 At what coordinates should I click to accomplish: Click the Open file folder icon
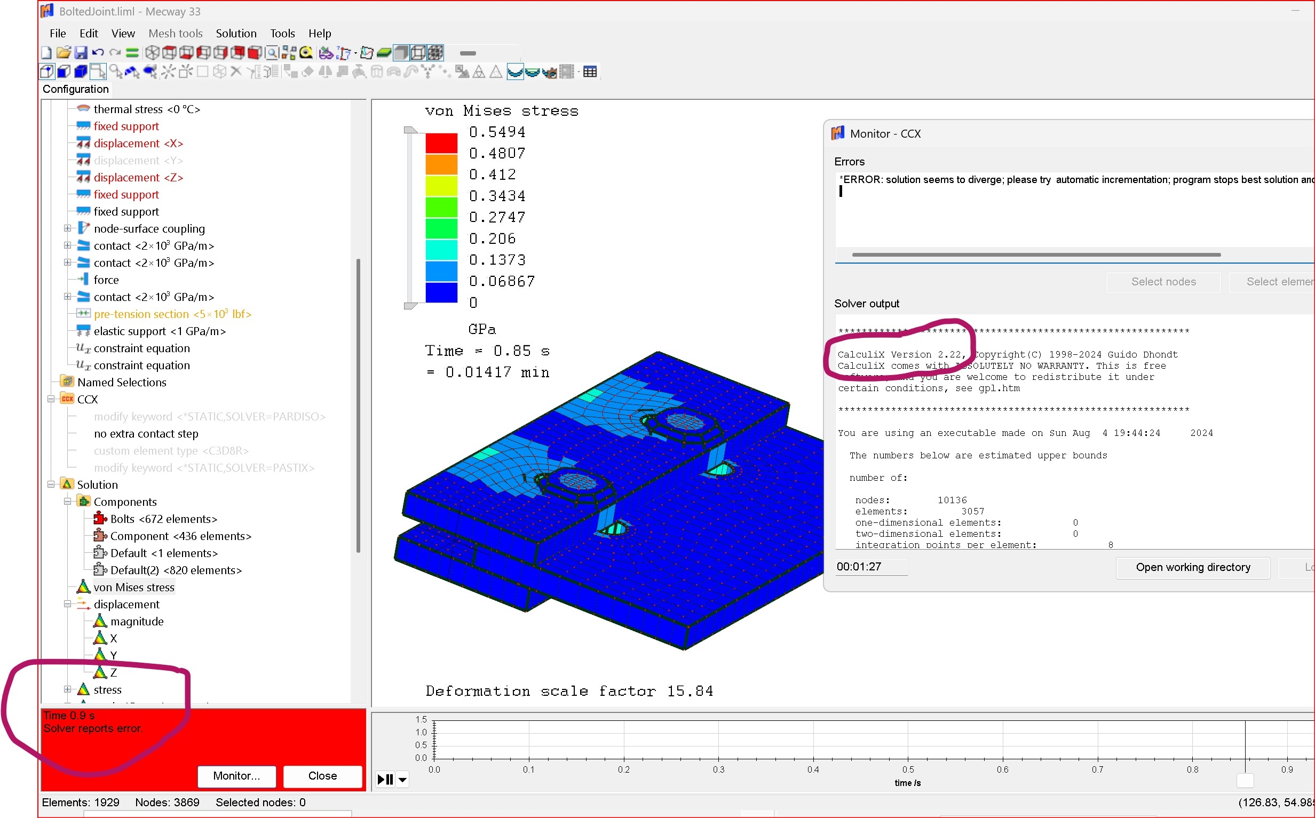click(x=64, y=52)
